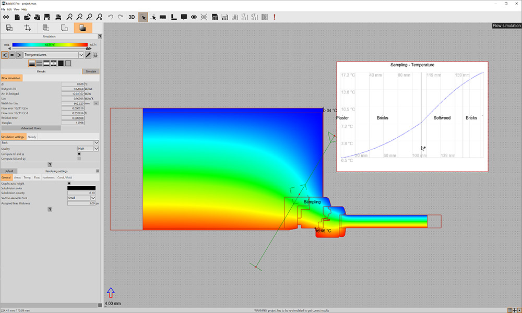
Task: Reset zoom with magnifier X icon
Action: [x=99, y=17]
